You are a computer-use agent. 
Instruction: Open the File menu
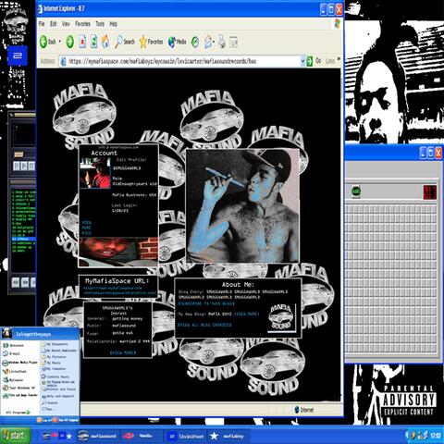[42, 24]
